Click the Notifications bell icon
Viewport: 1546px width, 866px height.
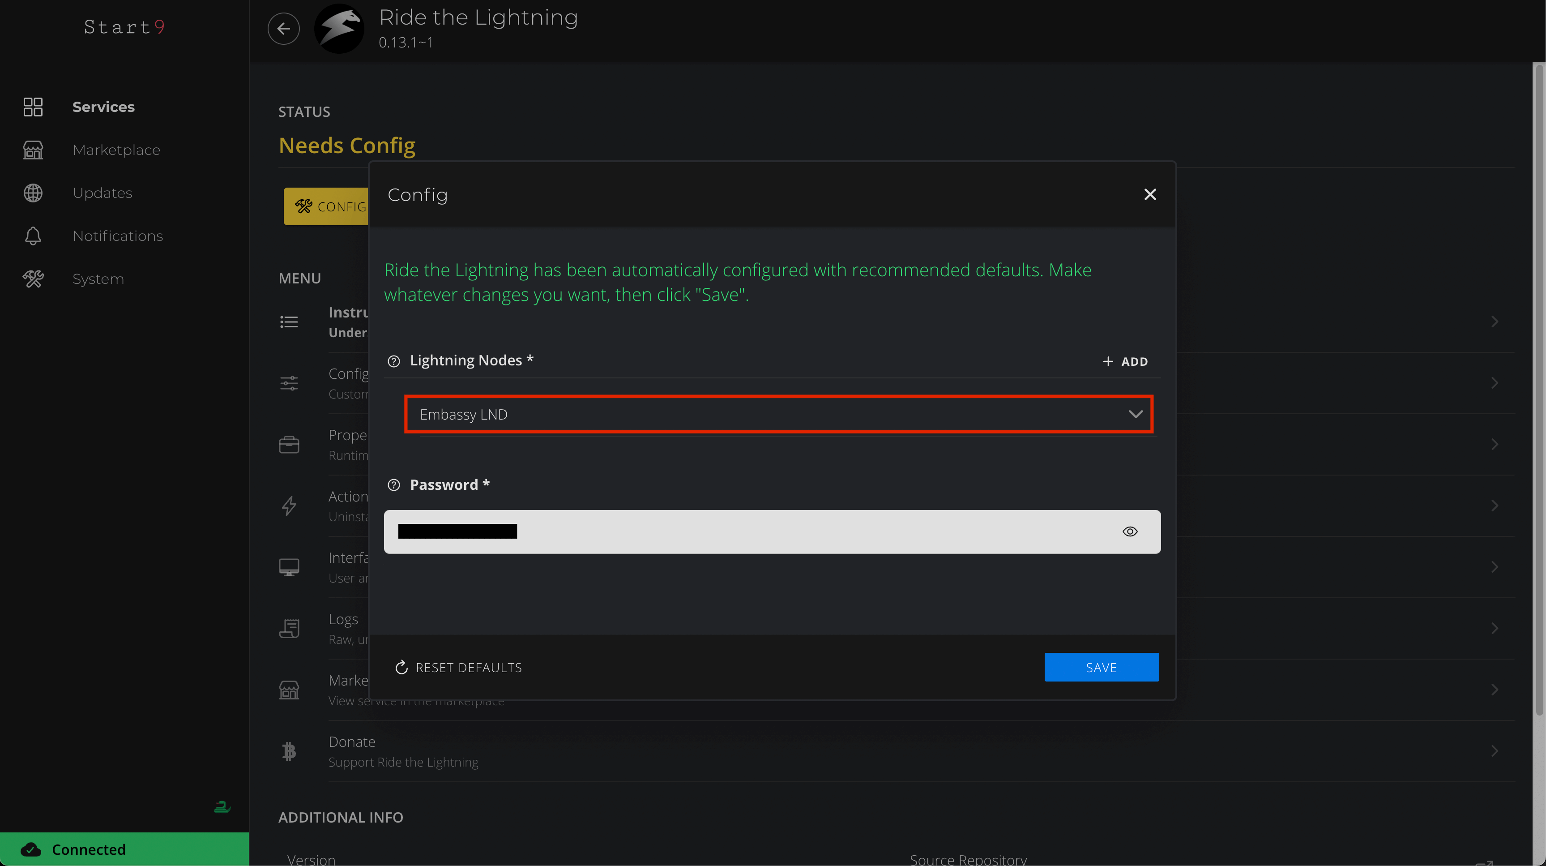pyautogui.click(x=33, y=236)
